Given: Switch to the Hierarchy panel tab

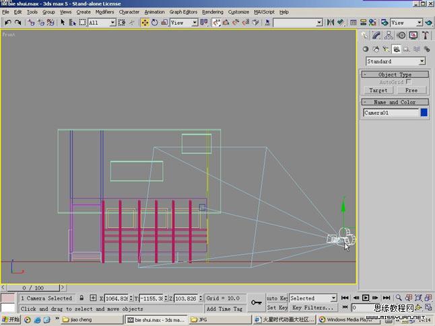Looking at the screenshot, I should tap(389, 36).
